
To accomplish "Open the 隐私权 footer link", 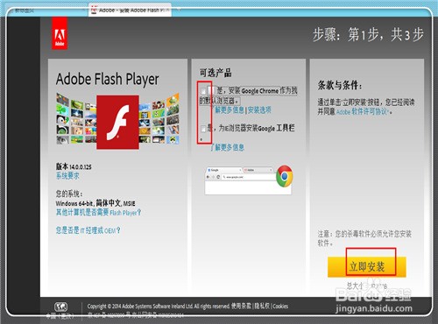I will (262, 306).
